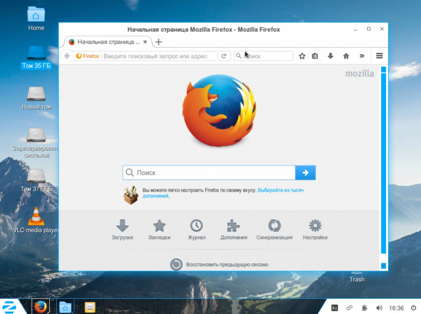Viewport: 421px width, 314px height.
Task: Open Загрузки from the start page
Action: [x=123, y=229]
